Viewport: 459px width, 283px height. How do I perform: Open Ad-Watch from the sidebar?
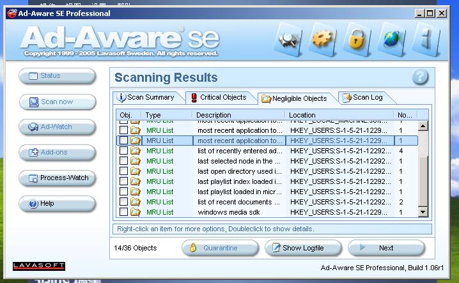pos(57,127)
